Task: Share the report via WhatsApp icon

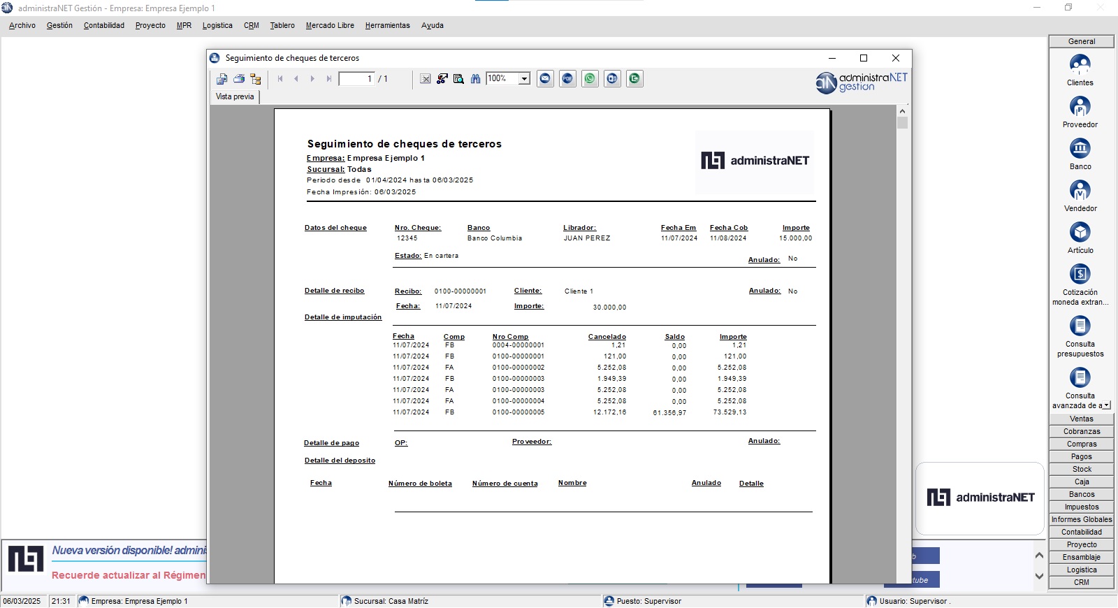Action: [x=590, y=79]
